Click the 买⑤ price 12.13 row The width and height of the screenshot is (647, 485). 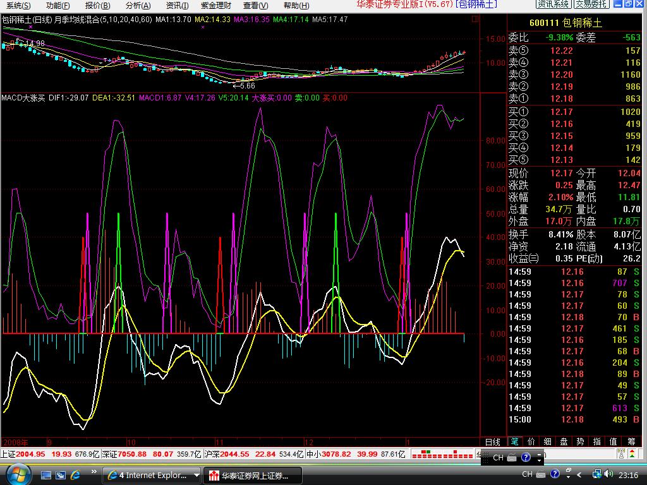click(x=574, y=160)
